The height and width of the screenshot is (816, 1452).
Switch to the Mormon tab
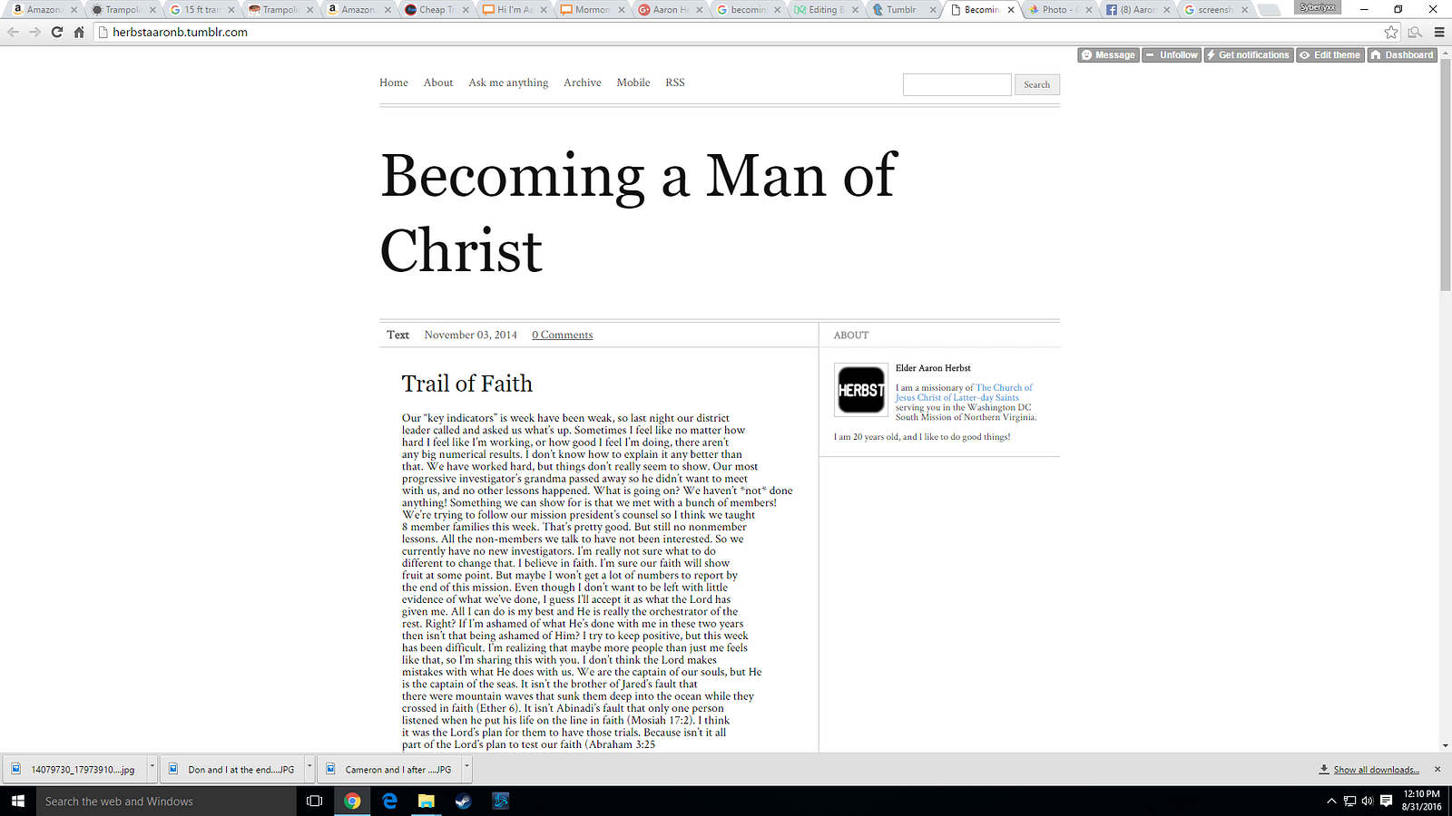pyautogui.click(x=593, y=10)
